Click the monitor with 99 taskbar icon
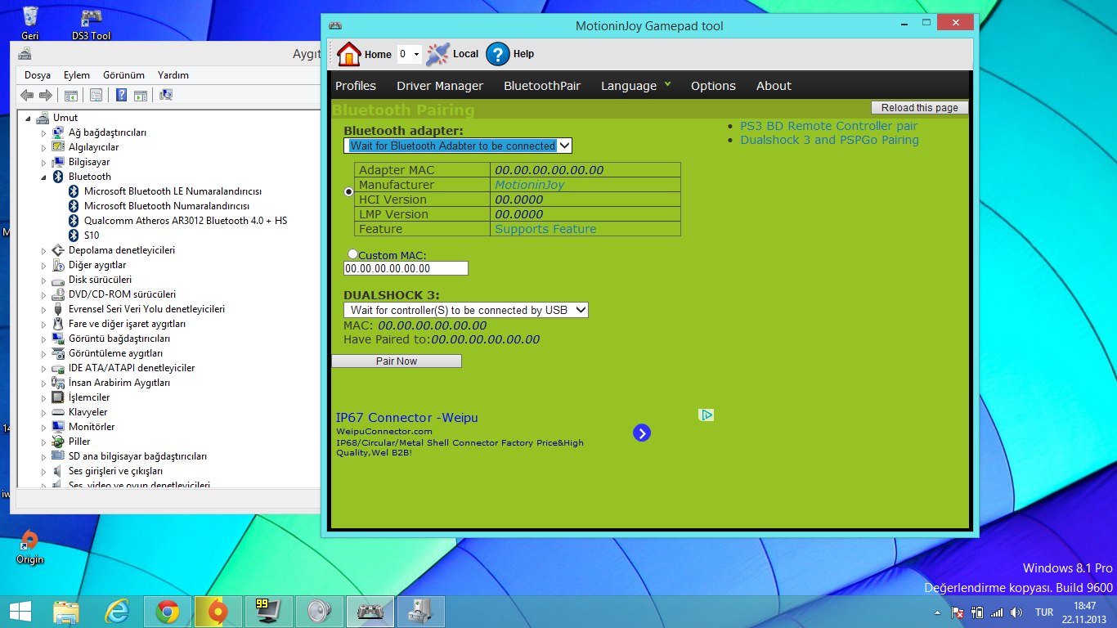1117x628 pixels. coord(267,612)
